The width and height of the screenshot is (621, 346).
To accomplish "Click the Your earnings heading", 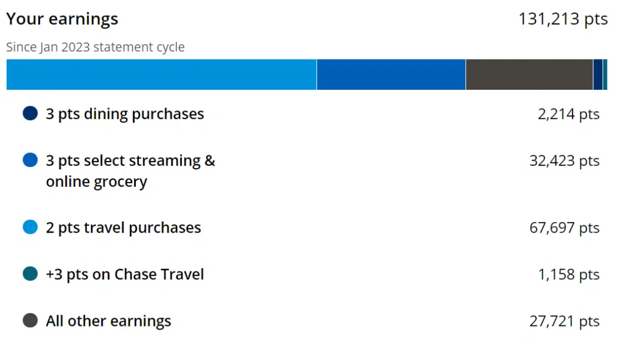I will [x=62, y=19].
